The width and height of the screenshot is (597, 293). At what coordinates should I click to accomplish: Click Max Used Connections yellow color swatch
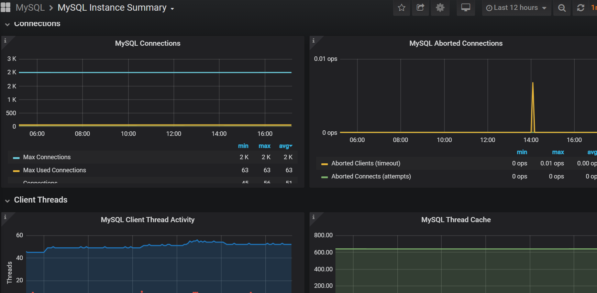click(16, 171)
